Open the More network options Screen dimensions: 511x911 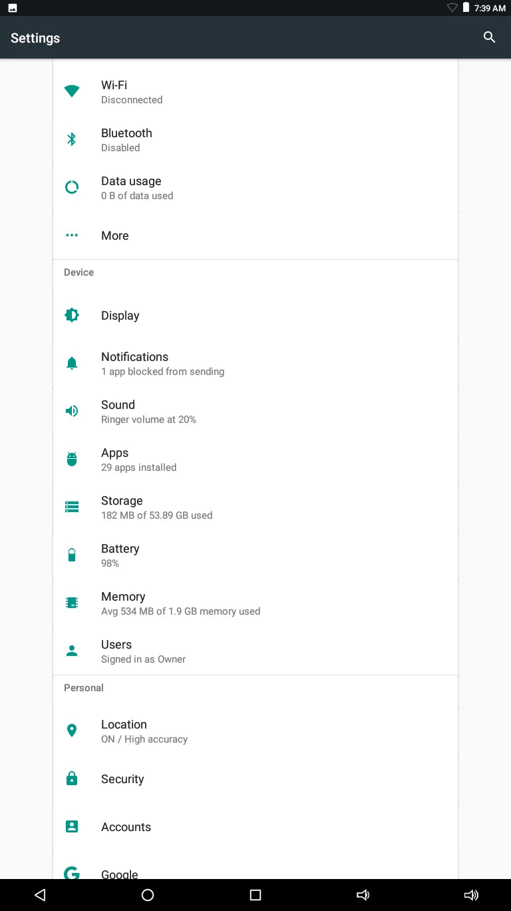255,236
